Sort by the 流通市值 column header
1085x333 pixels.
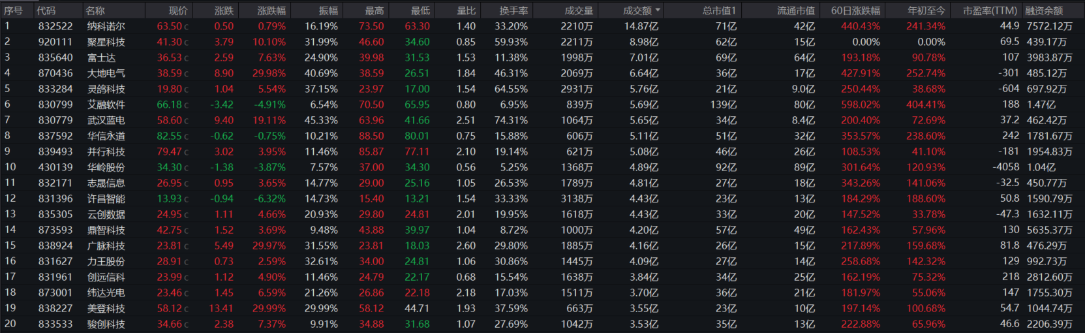[796, 10]
